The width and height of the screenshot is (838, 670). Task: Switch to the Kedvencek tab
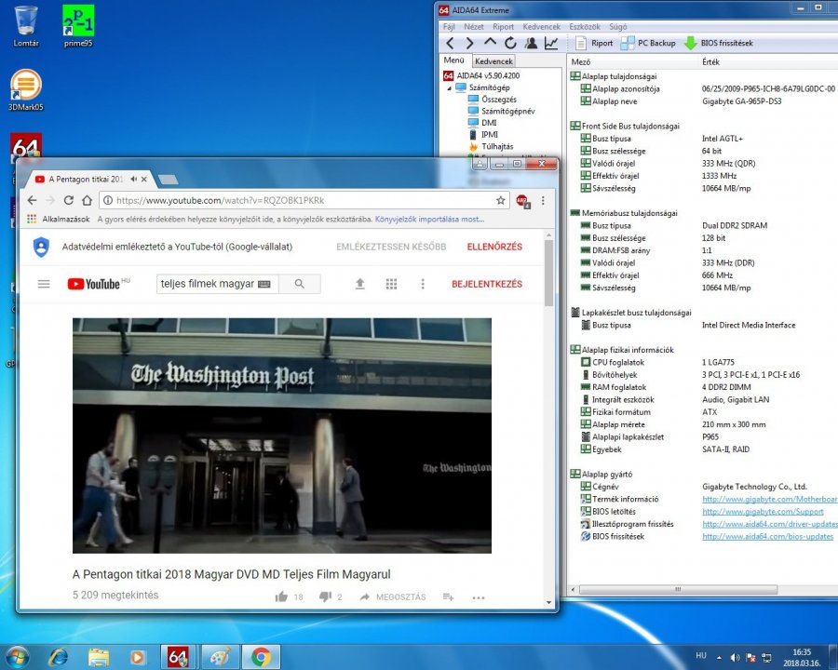point(493,61)
